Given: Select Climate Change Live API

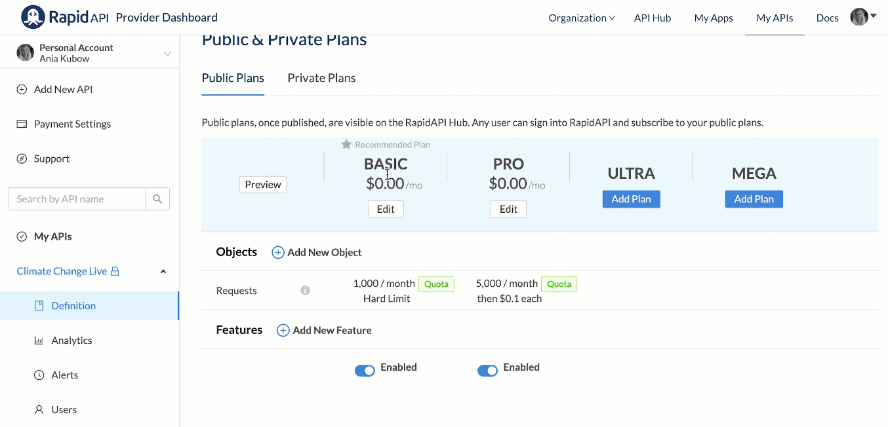Looking at the screenshot, I should point(62,271).
